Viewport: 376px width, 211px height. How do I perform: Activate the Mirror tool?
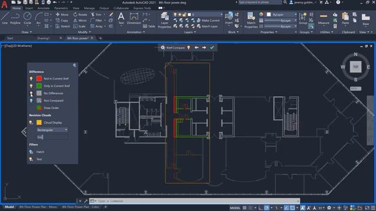pos(80,21)
